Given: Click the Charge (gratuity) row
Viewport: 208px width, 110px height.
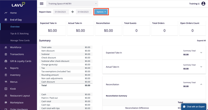Looking at the screenshot, I should 66,64.
